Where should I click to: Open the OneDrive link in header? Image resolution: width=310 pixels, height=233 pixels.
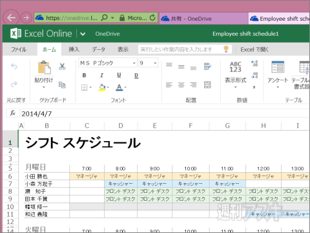click(x=107, y=34)
